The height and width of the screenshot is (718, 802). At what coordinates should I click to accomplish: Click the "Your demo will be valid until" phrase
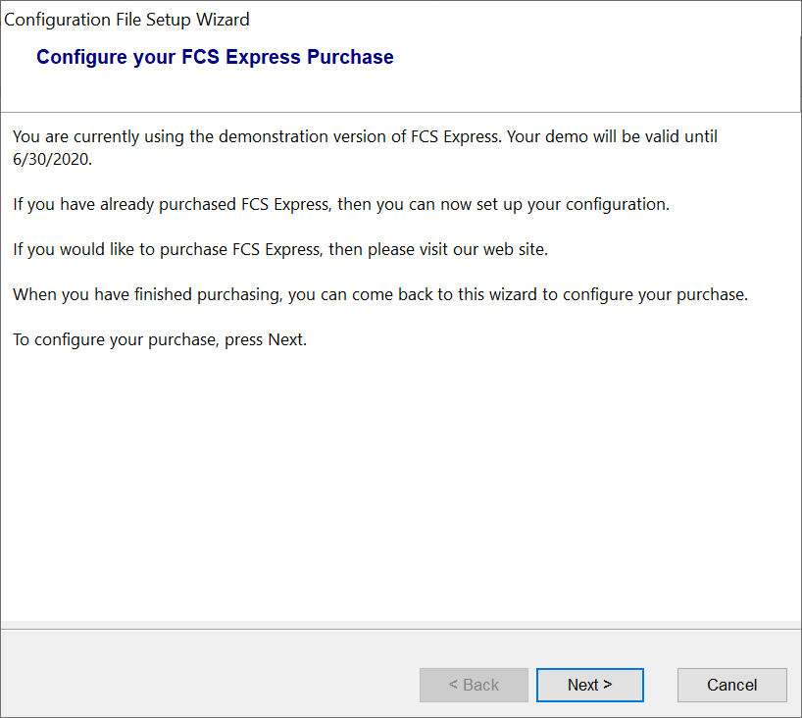(613, 136)
